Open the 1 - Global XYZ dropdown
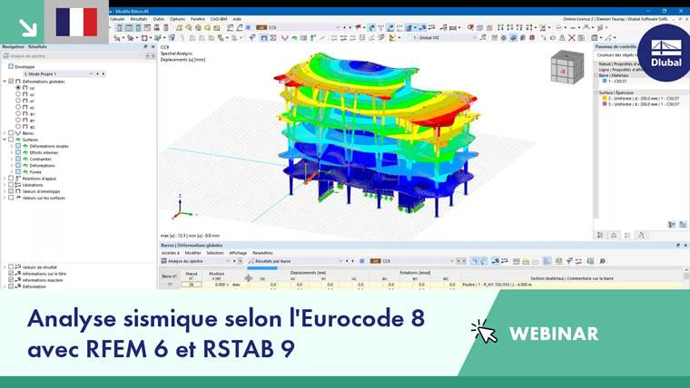This screenshot has height=388, width=690. (474, 38)
